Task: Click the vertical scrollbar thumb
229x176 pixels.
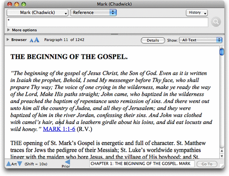Action: (x=222, y=52)
